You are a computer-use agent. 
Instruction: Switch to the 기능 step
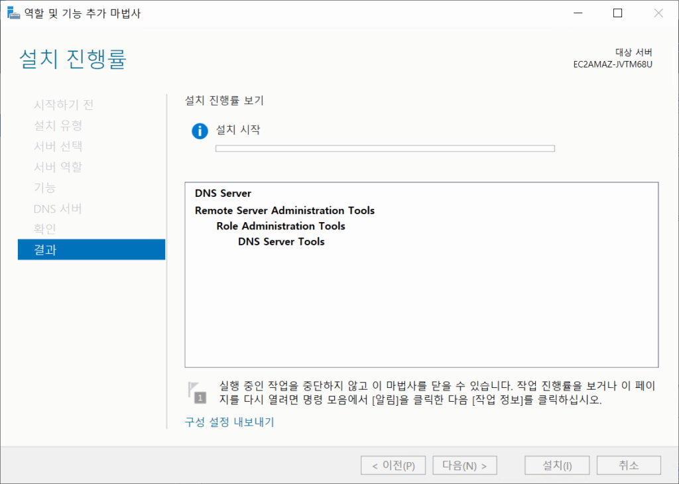(x=45, y=188)
